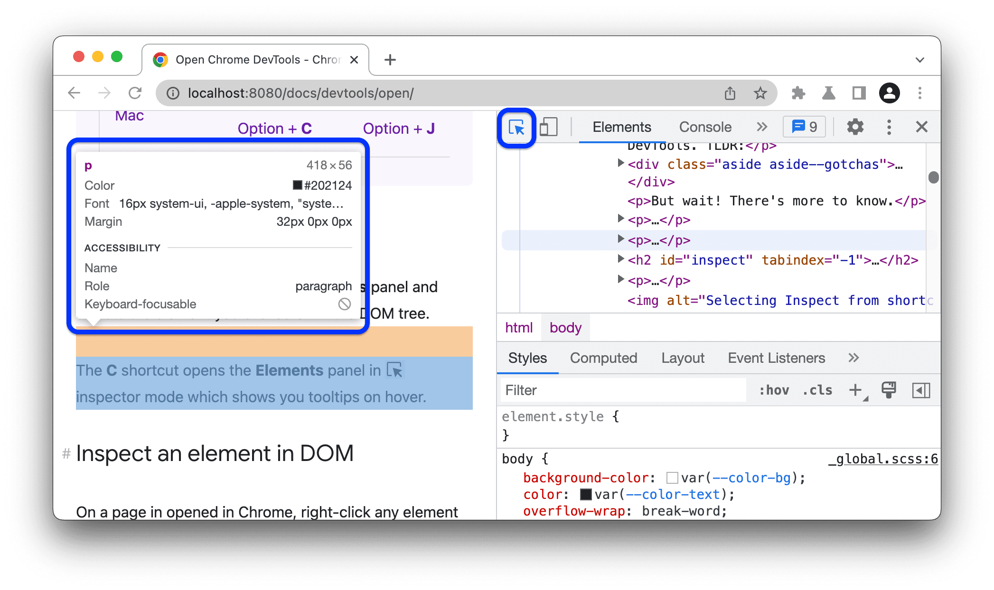Click the Close DevTools (X) icon
This screenshot has width=994, height=590.
click(x=921, y=127)
